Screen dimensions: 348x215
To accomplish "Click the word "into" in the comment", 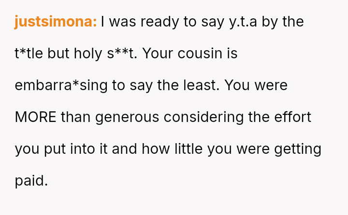I will tap(82, 149).
